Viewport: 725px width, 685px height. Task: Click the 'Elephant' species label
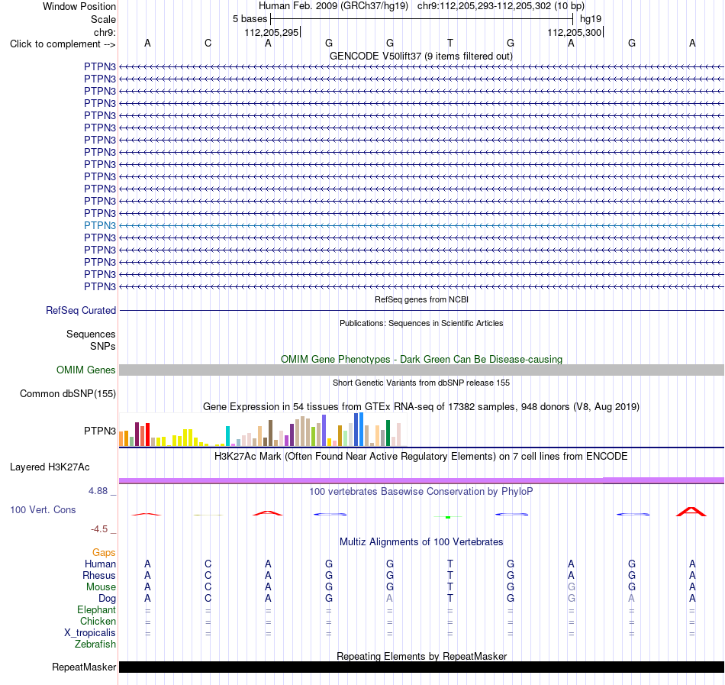pos(96,609)
